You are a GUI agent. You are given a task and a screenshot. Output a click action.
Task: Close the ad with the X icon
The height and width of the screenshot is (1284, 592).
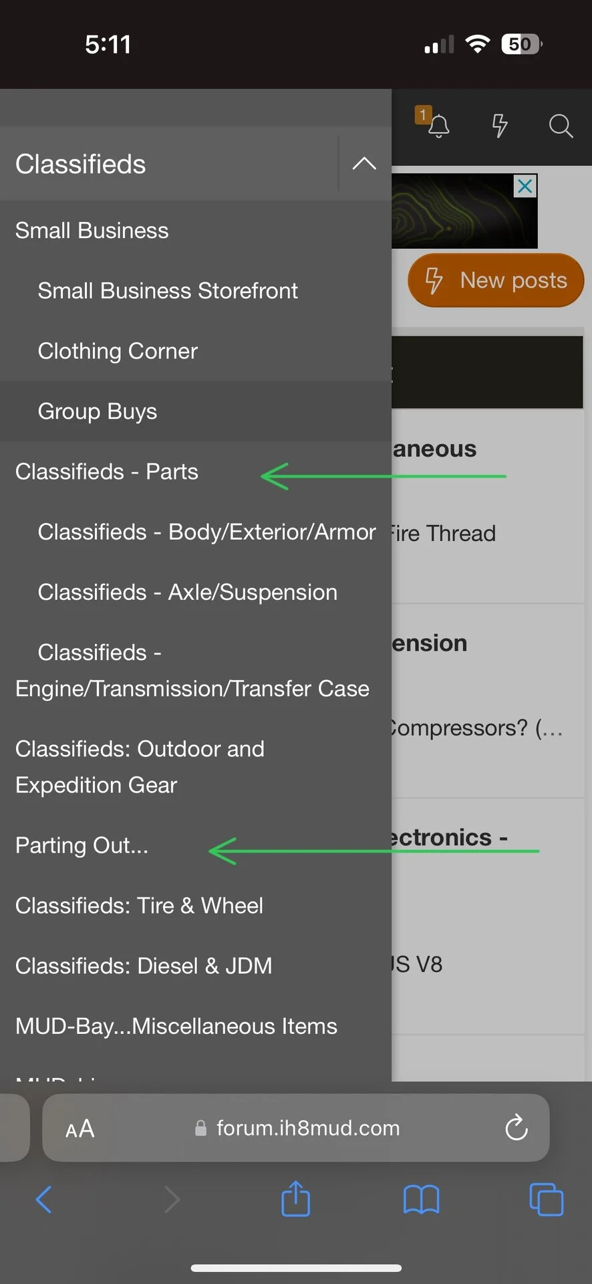click(x=525, y=186)
